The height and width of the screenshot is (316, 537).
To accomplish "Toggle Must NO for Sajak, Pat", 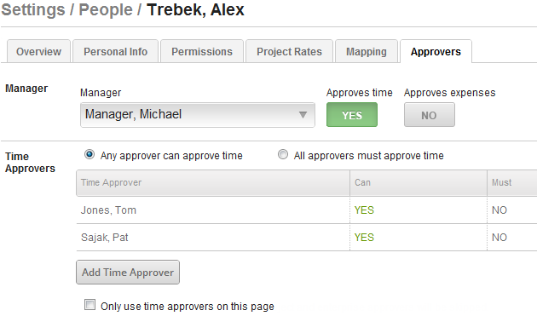I will (499, 238).
